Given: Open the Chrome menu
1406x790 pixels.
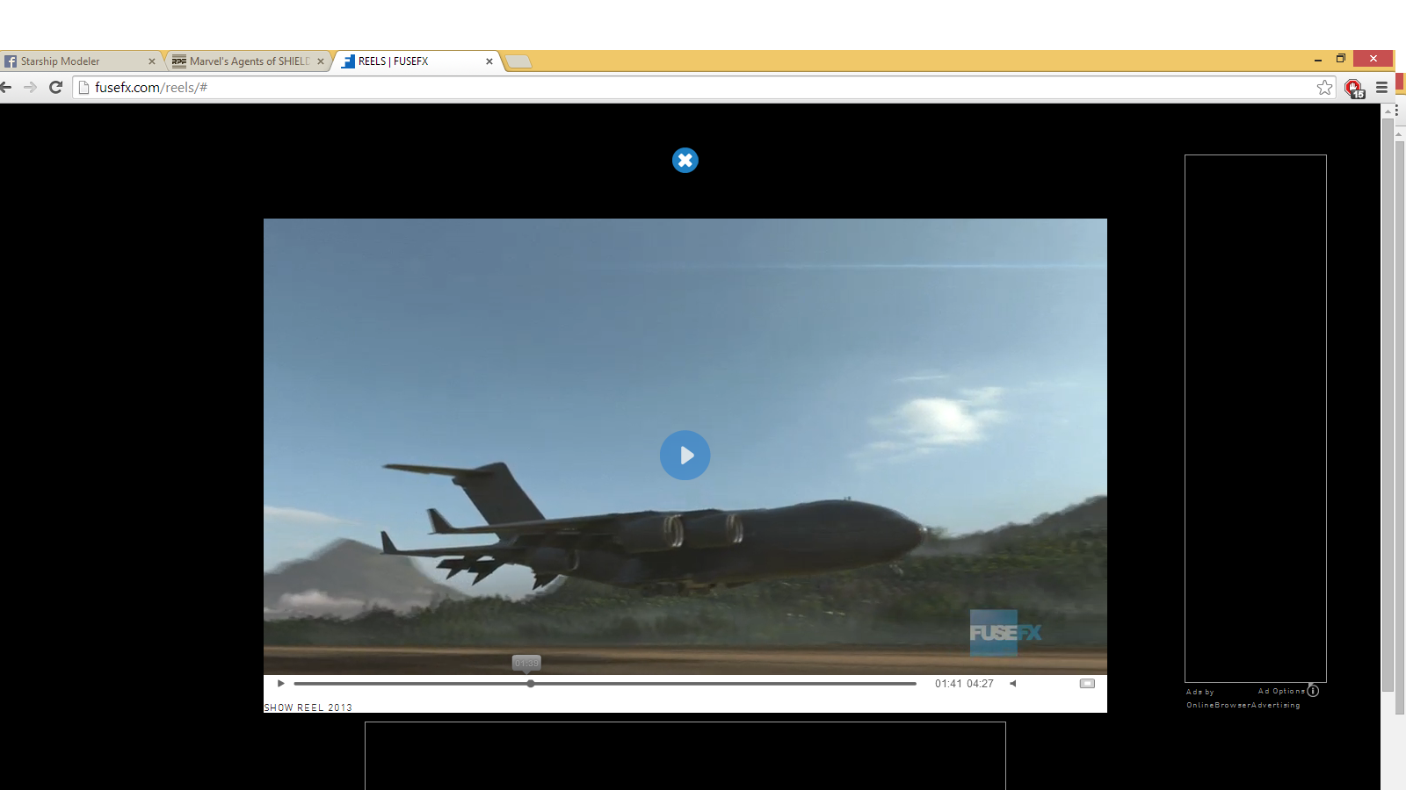Looking at the screenshot, I should pyautogui.click(x=1381, y=88).
